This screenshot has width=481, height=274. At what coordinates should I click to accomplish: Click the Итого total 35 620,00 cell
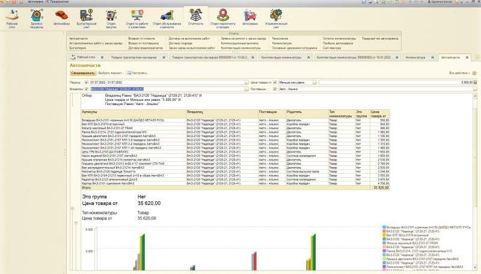(x=380, y=187)
